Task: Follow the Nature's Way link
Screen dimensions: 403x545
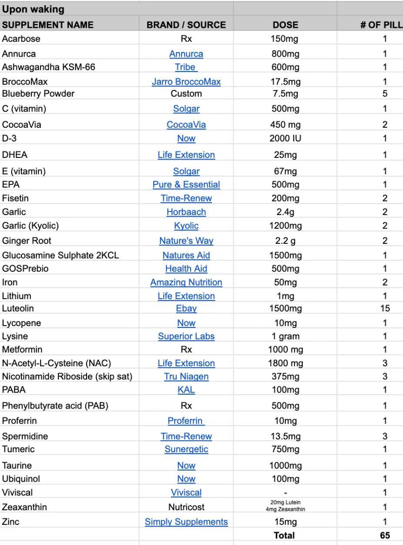Action: click(186, 241)
